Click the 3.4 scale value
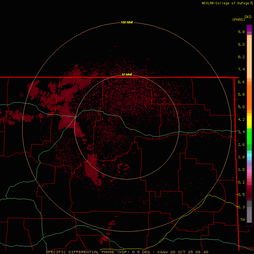Screen dimensions: 254x254 pyautogui.click(x=241, y=132)
